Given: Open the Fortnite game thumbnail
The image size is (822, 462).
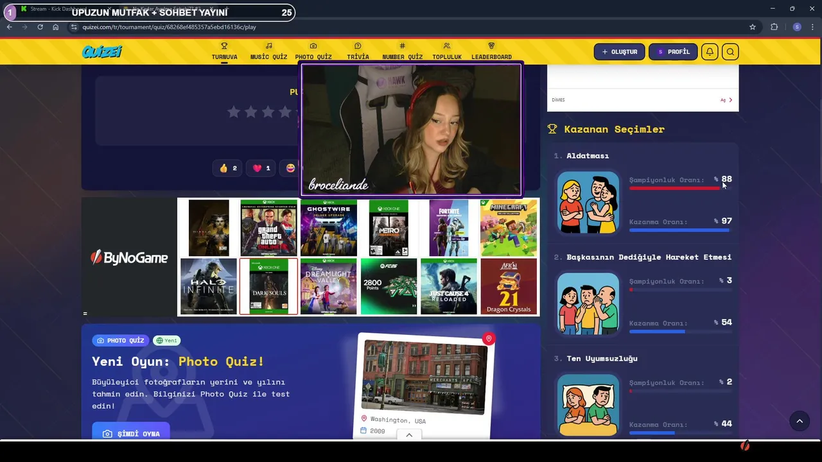Looking at the screenshot, I should pos(449,228).
